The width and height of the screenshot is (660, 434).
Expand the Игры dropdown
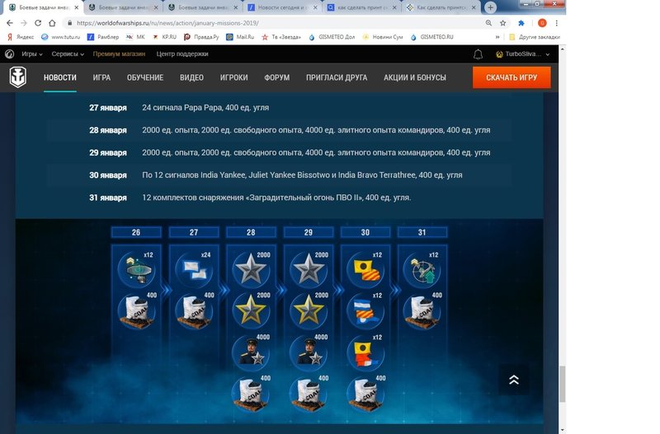point(32,54)
